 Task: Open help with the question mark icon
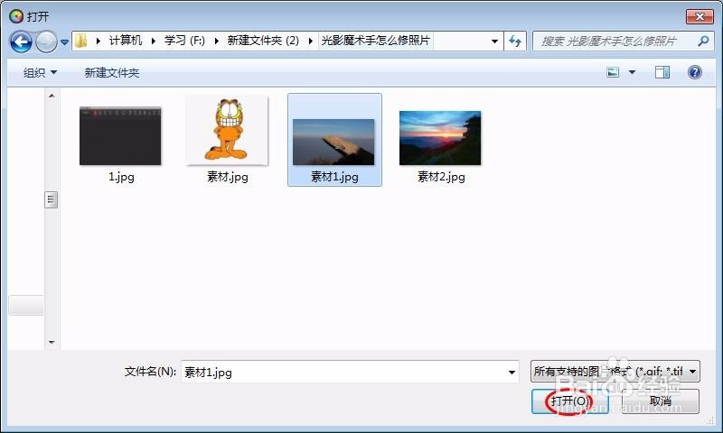pos(694,72)
